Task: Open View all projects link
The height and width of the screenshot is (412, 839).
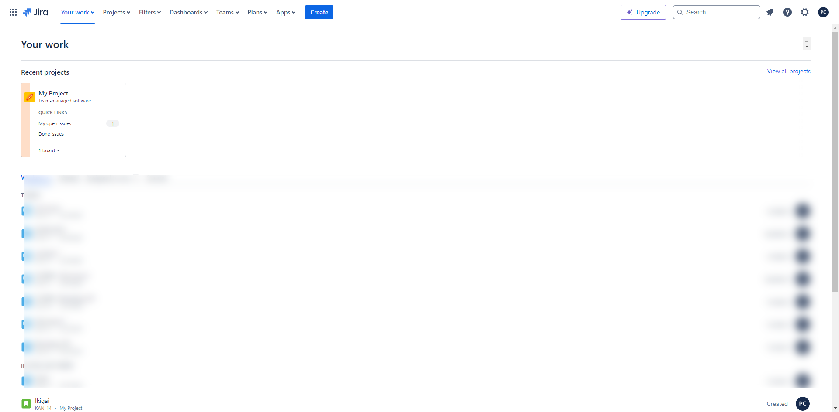Action: pos(789,71)
